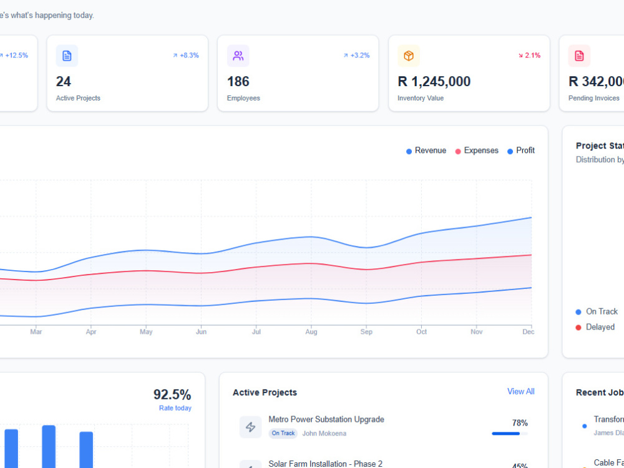Click the Inventory Value label

pos(420,98)
